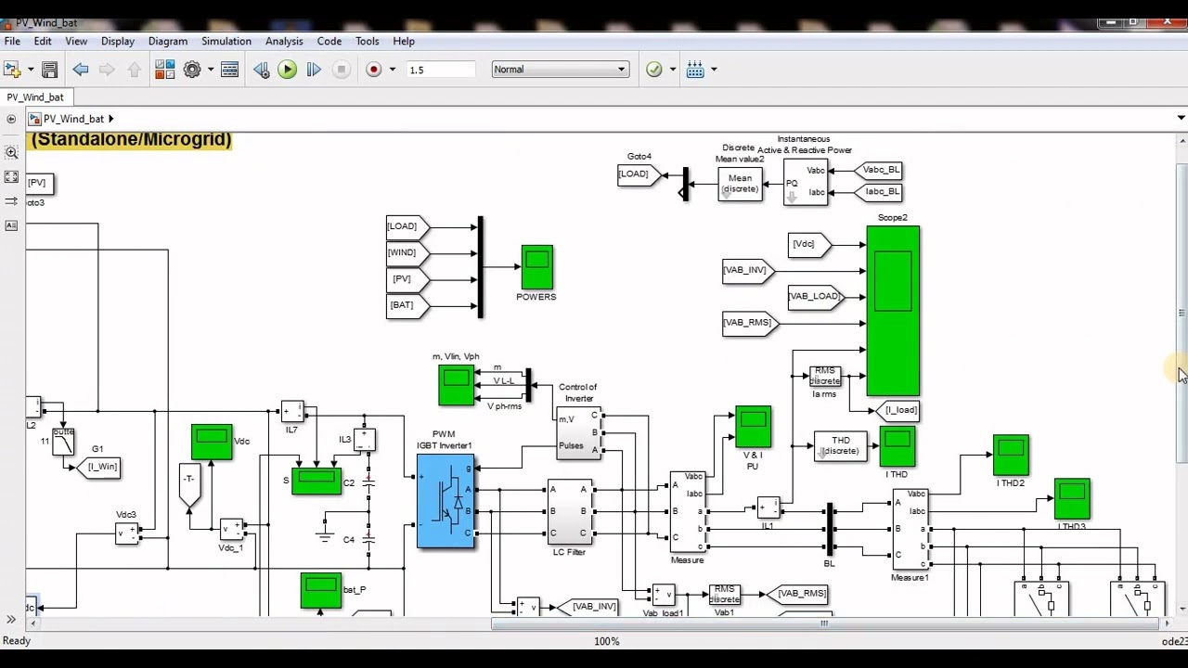1188x668 pixels.
Task: Save the model with the floppy icon
Action: point(50,70)
